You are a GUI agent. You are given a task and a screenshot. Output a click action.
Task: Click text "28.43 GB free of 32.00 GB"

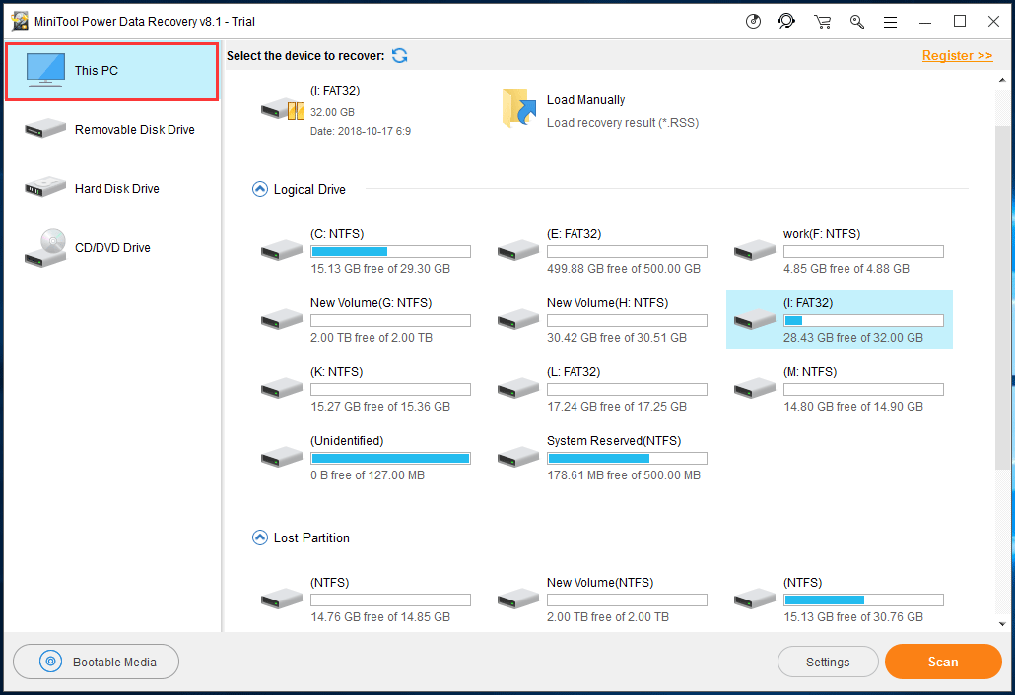853,338
